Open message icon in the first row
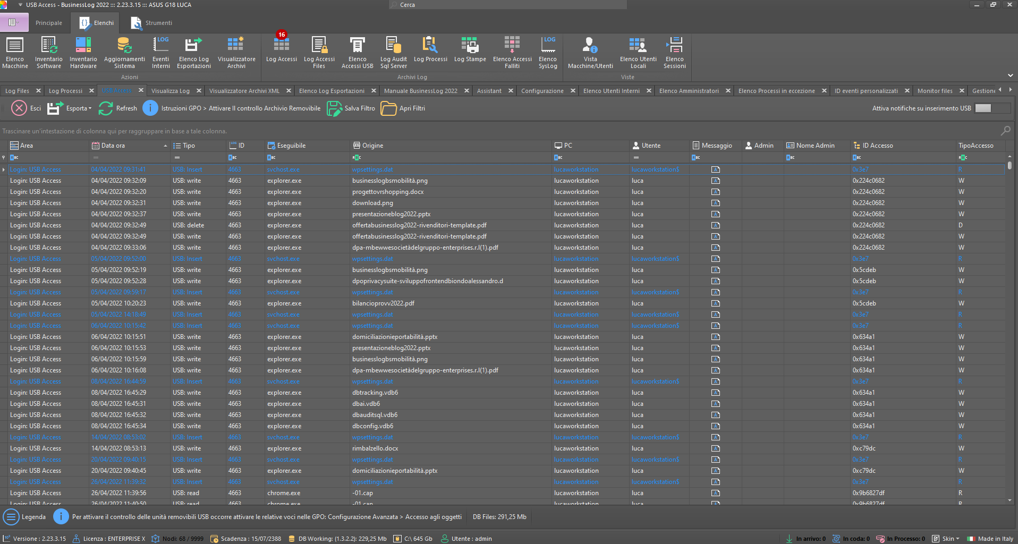Image resolution: width=1018 pixels, height=544 pixels. coord(716,169)
